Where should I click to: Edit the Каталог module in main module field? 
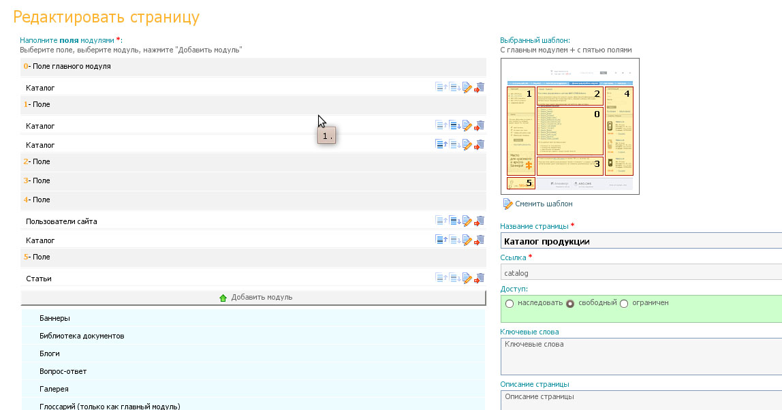467,87
